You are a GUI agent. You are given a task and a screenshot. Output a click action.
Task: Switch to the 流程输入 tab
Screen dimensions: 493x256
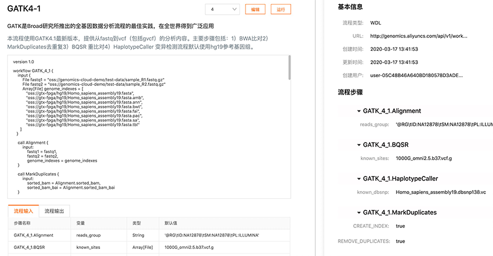pyautogui.click(x=23, y=210)
